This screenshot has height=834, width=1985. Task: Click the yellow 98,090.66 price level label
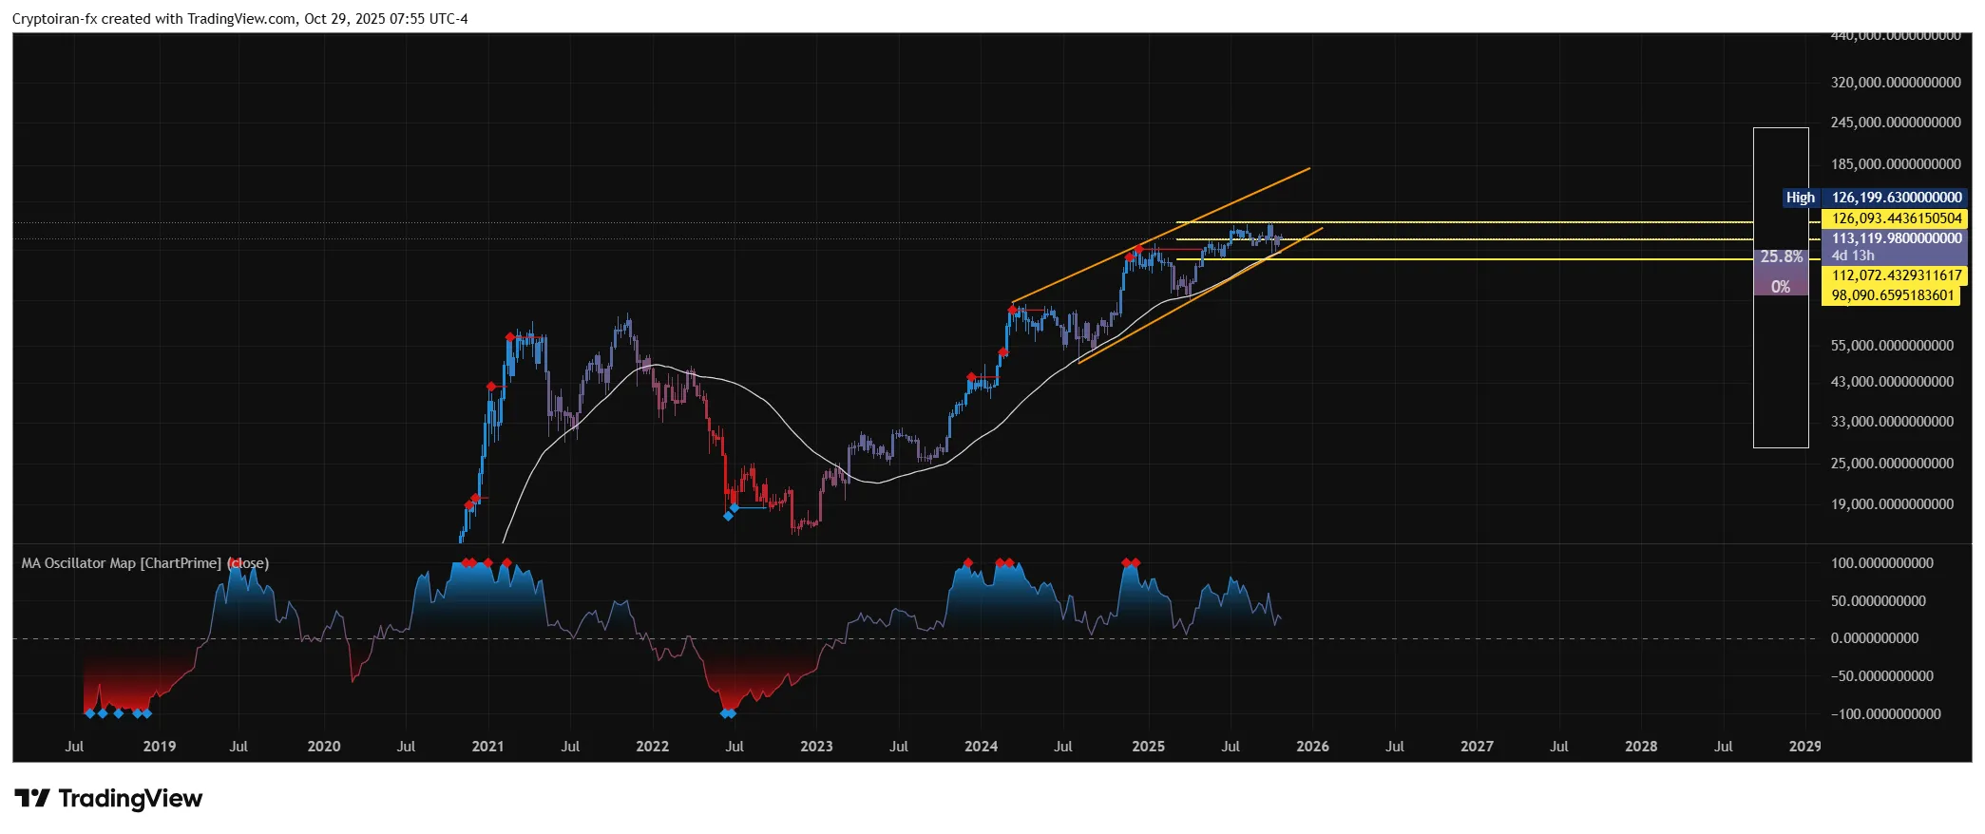coord(1892,295)
